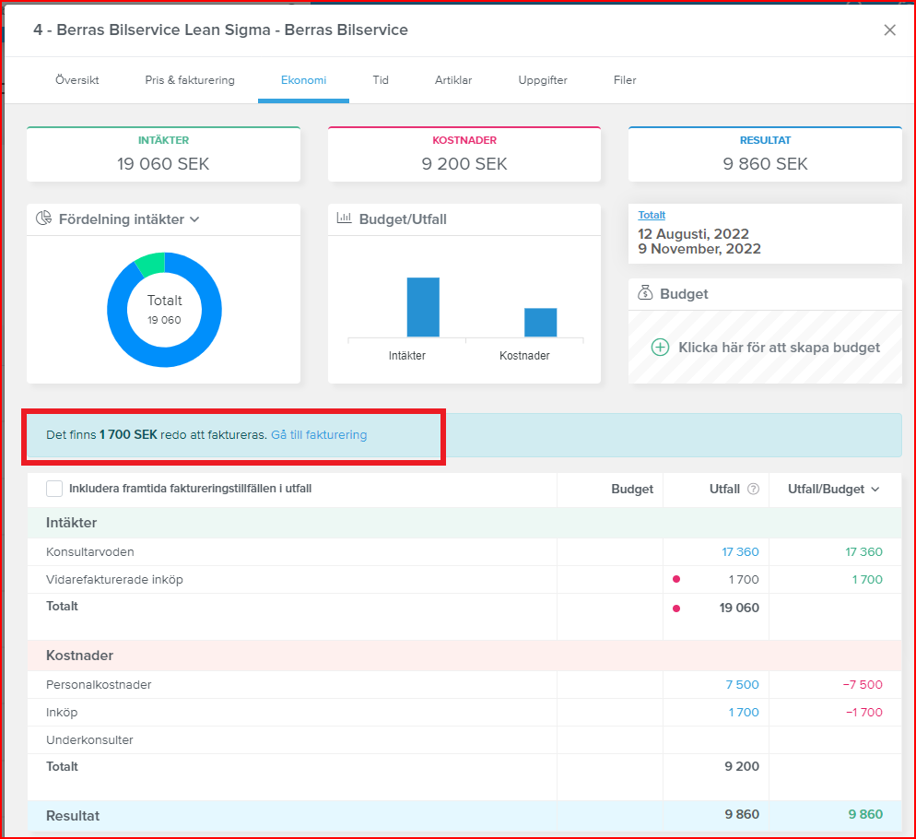Viewport: 916px width, 839px height.
Task: Click the green plus icon to create budget
Action: coord(660,348)
